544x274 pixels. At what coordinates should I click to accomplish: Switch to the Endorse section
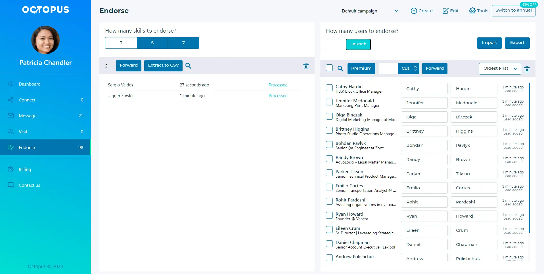27,147
